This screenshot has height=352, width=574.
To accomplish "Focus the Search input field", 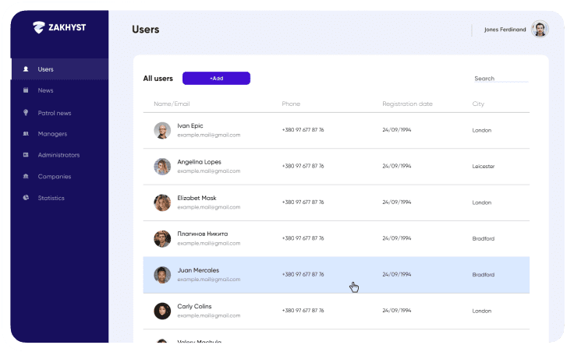I will (x=500, y=79).
